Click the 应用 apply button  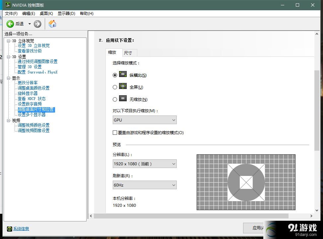click(x=253, y=228)
